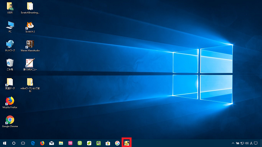The image size is (262, 147).
Task: Open the green tag app in taskbar
Action: [x=89, y=143]
